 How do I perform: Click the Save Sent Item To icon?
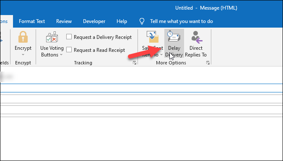click(153, 37)
